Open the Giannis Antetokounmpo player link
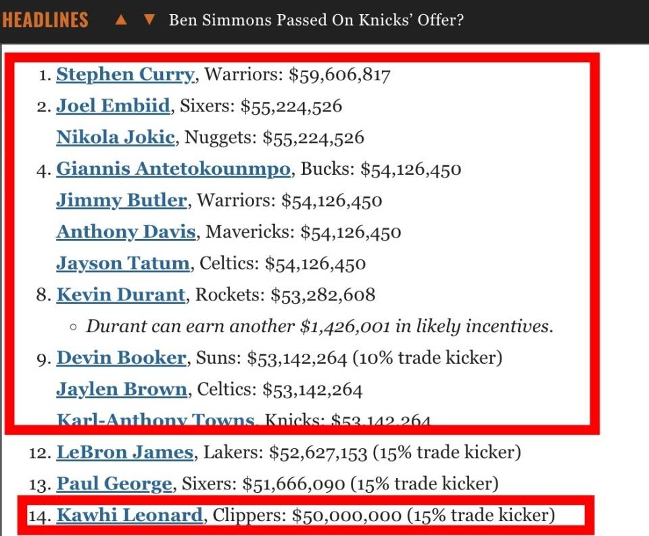 174,169
